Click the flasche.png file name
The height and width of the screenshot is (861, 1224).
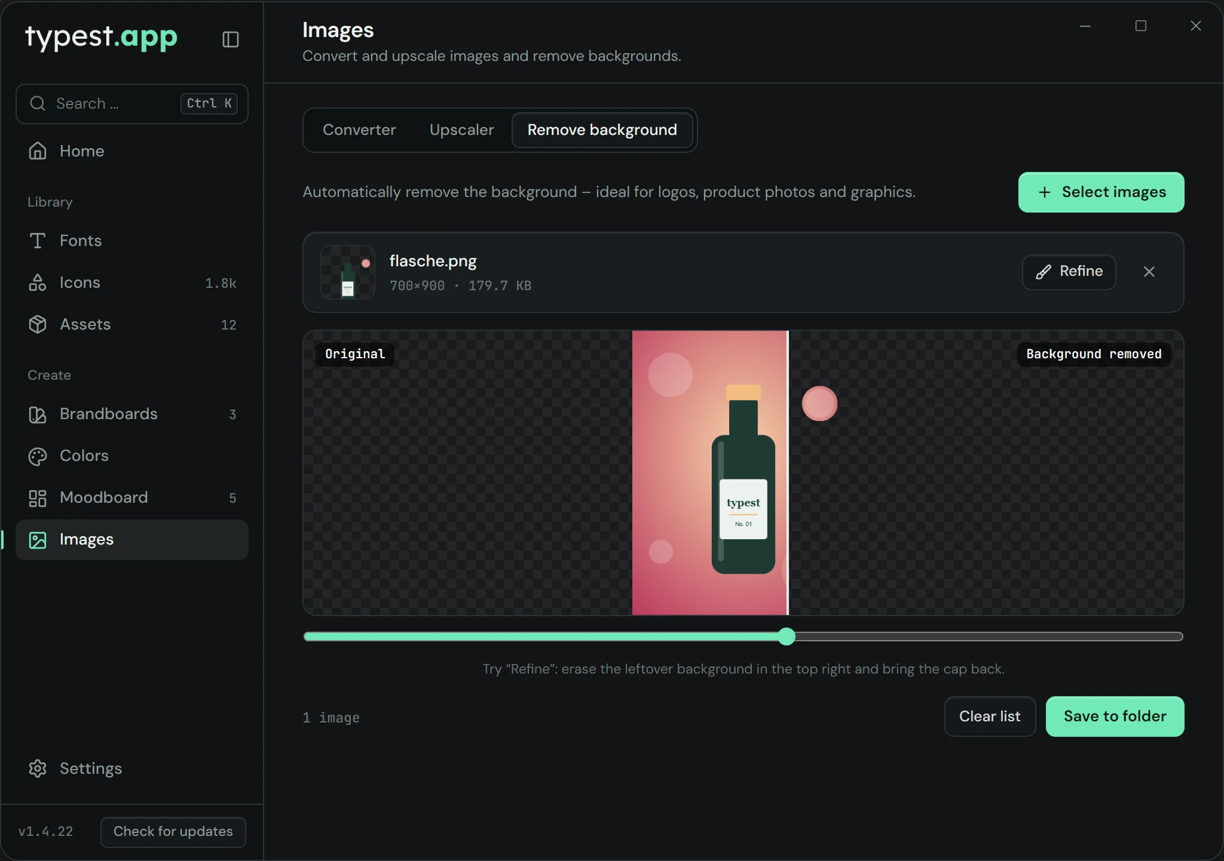433,262
